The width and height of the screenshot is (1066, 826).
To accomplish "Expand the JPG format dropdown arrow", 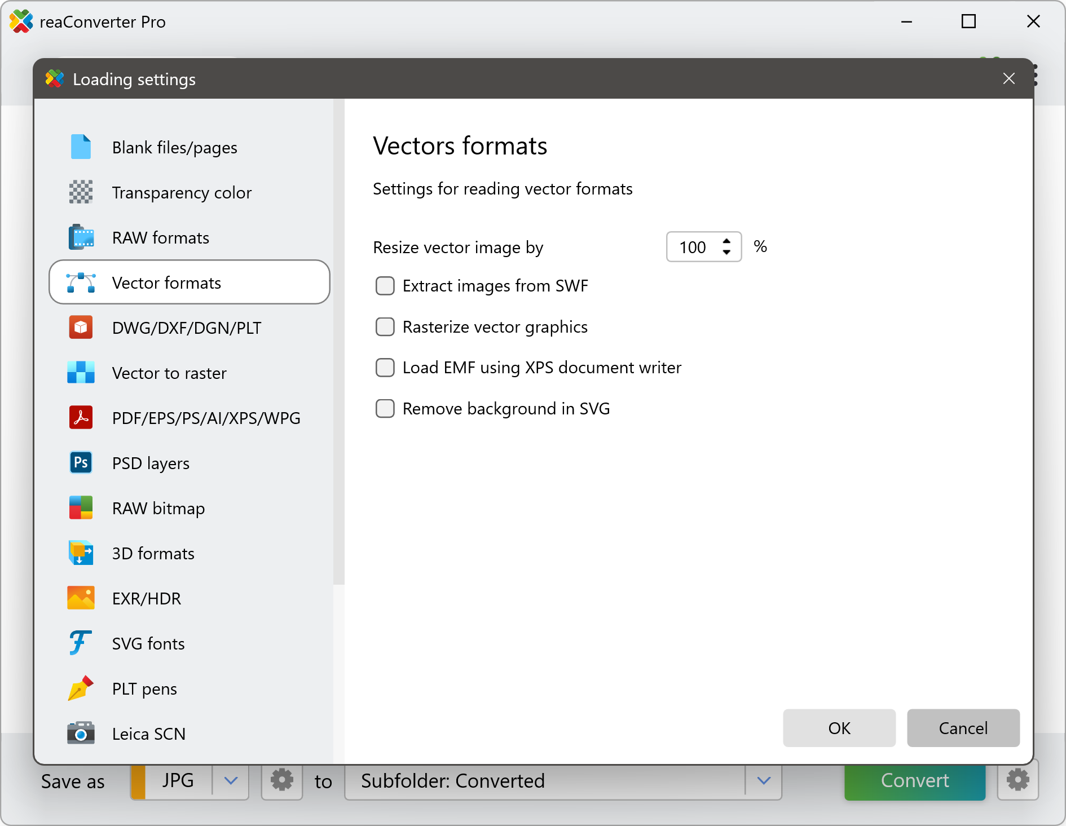I will pos(231,781).
